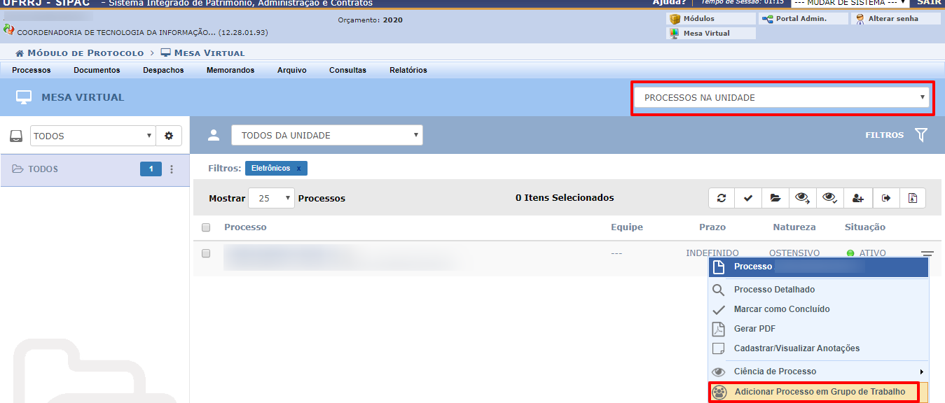Click the Portal Admin. link
945x403 pixels.
tap(801, 19)
